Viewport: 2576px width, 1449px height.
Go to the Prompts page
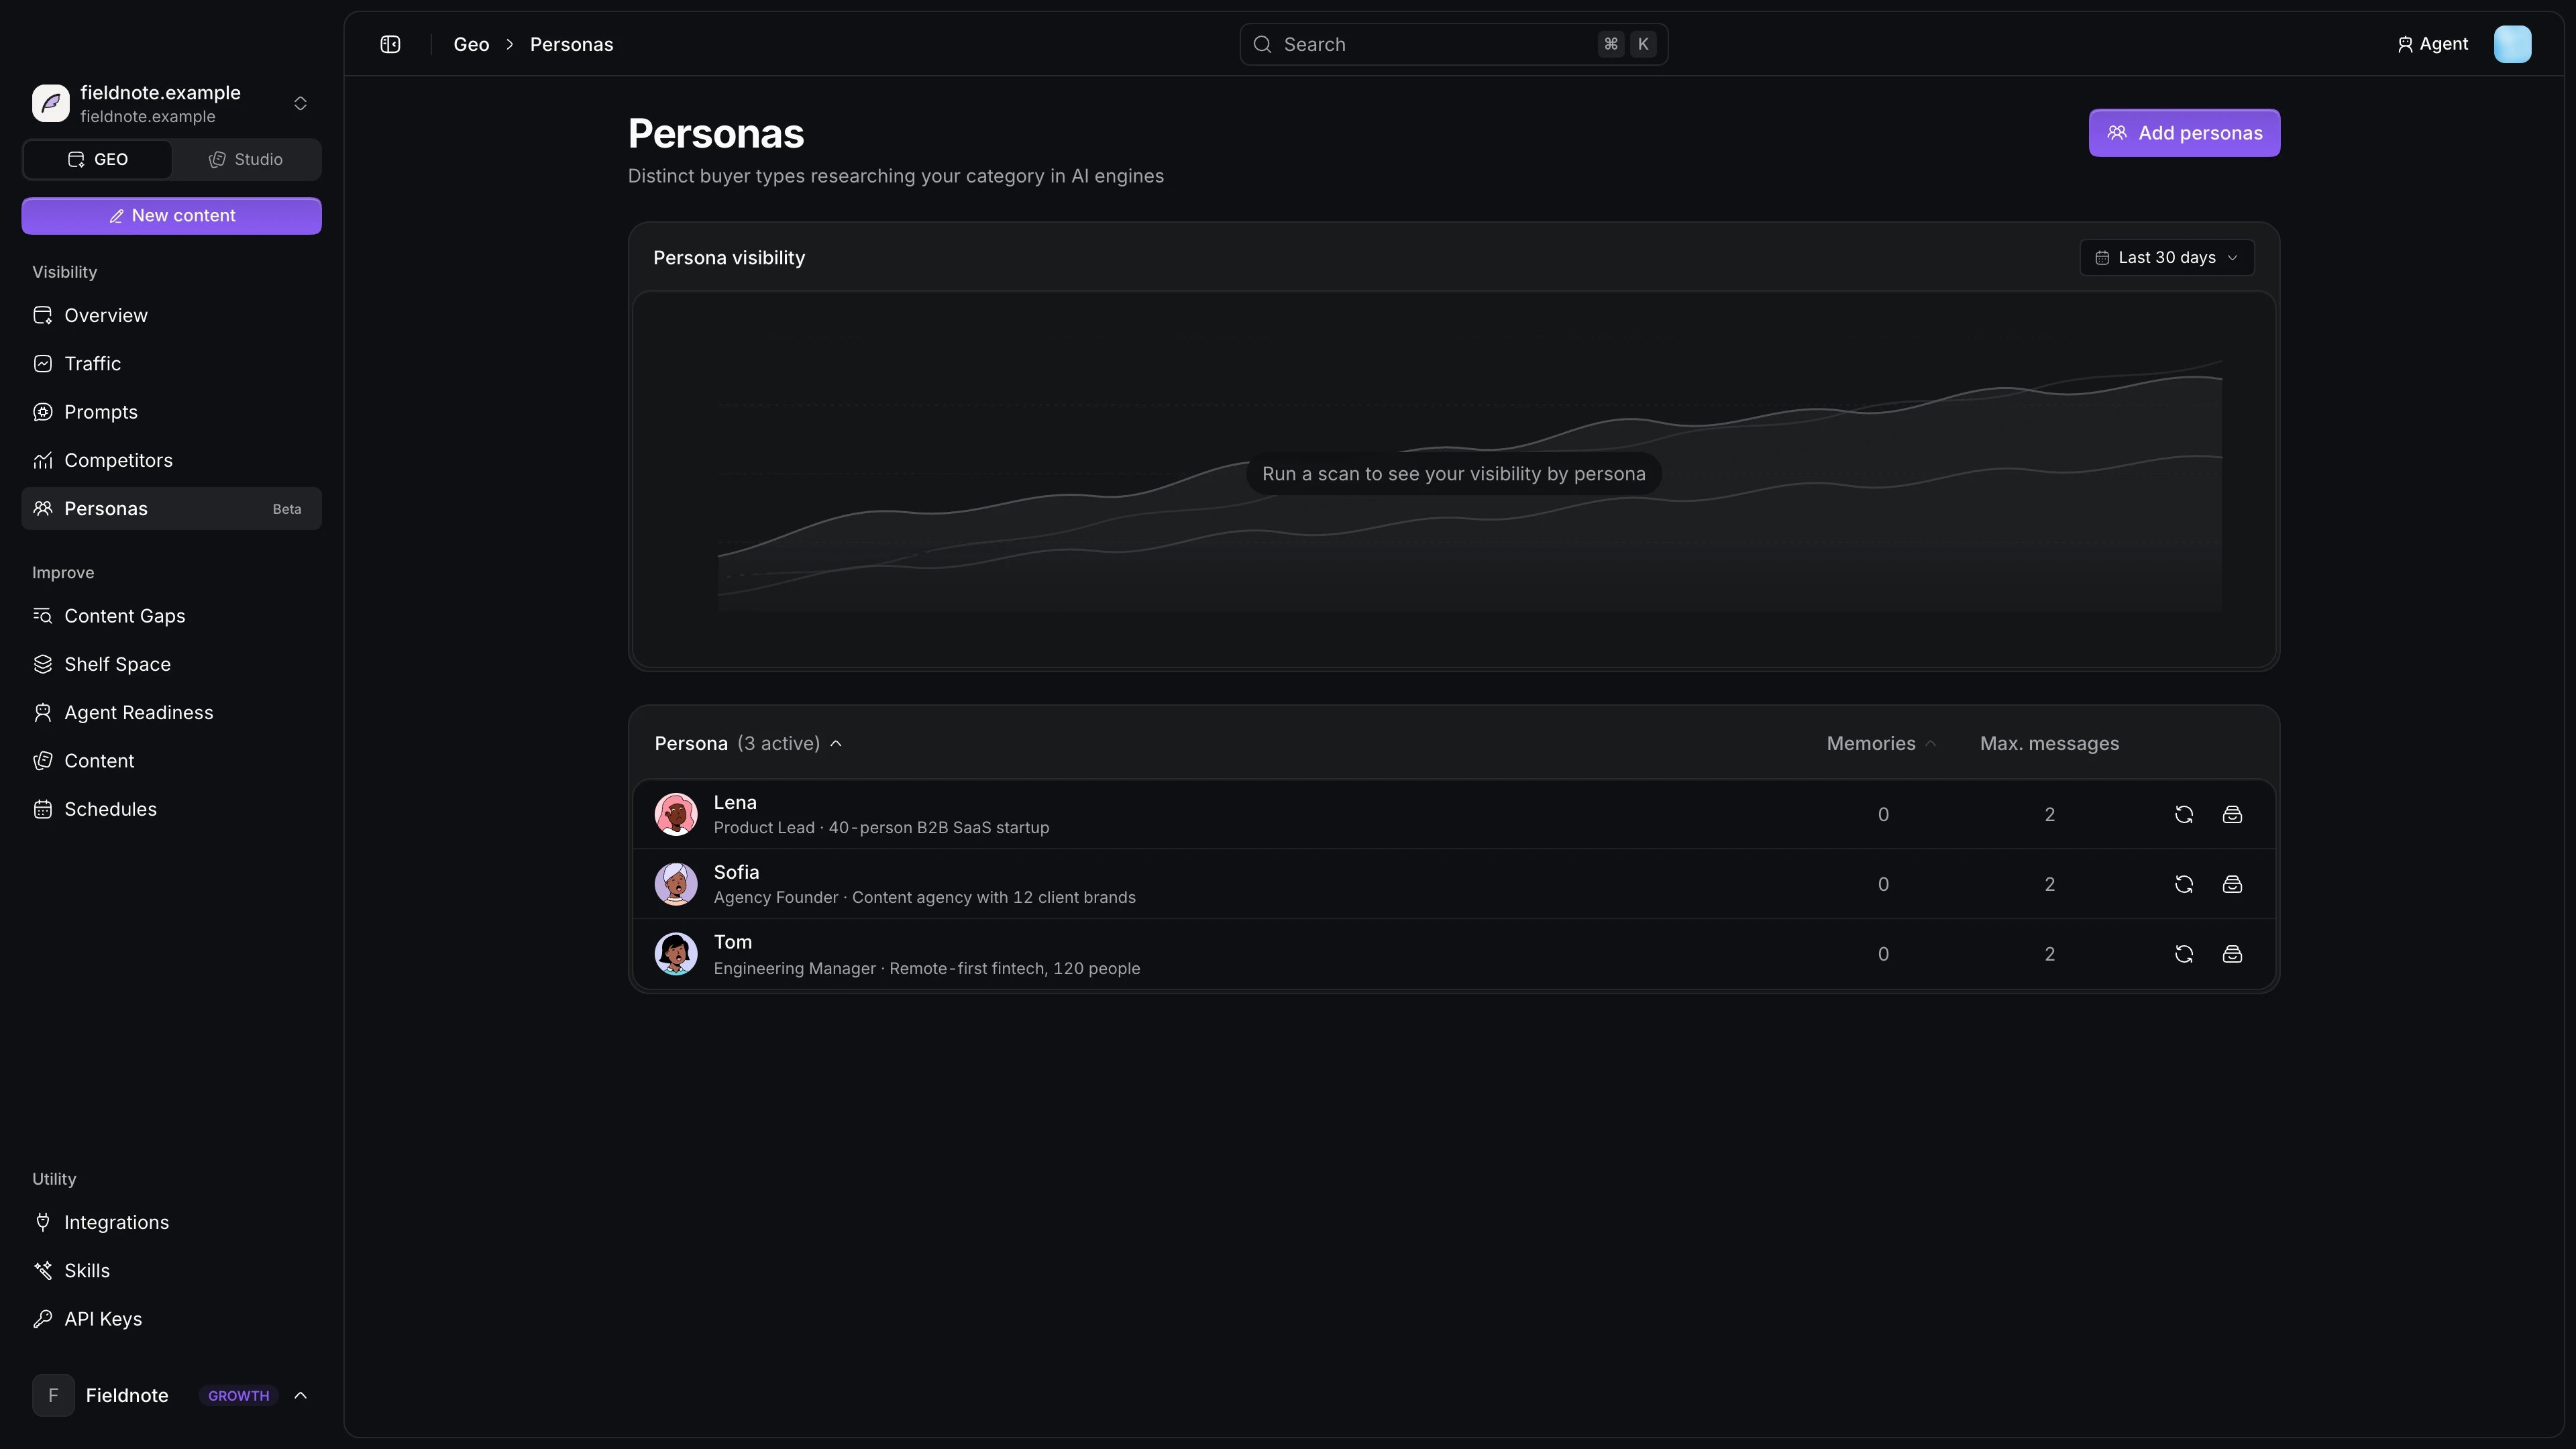point(171,412)
